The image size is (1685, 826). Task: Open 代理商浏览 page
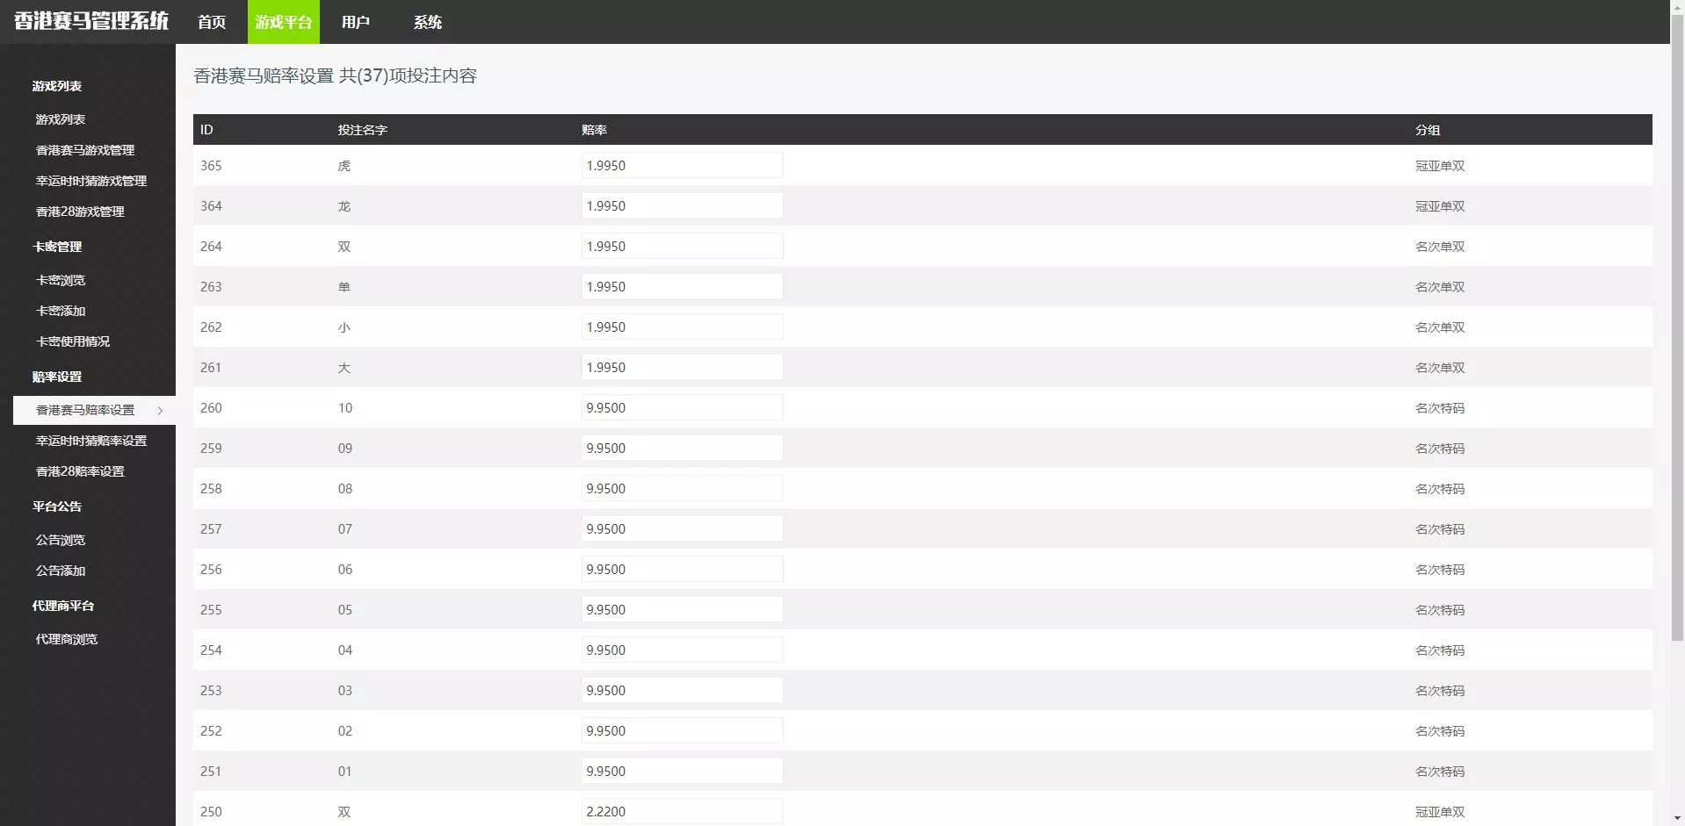tap(67, 639)
